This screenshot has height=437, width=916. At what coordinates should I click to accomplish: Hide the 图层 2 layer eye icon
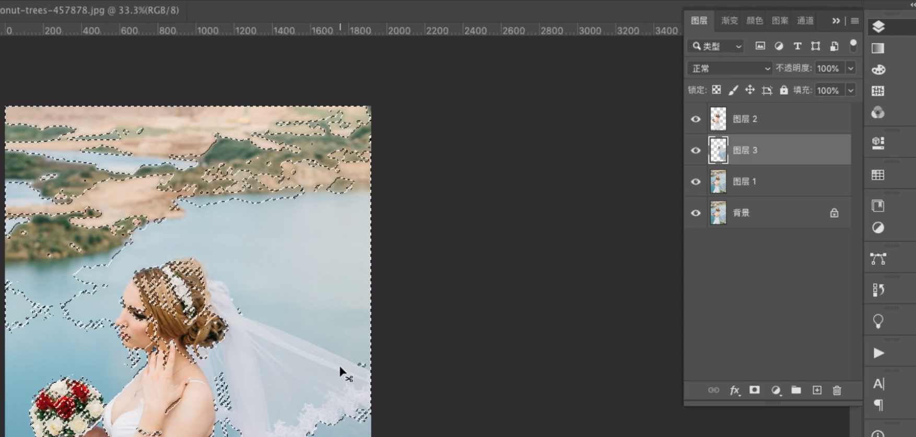(x=696, y=119)
